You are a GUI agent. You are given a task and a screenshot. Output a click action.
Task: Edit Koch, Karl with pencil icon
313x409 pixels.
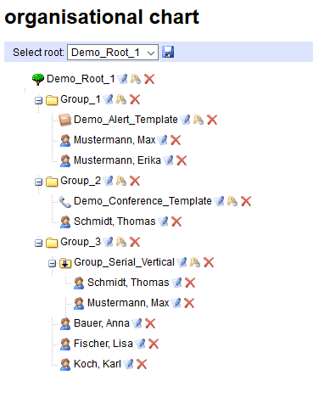click(x=129, y=364)
